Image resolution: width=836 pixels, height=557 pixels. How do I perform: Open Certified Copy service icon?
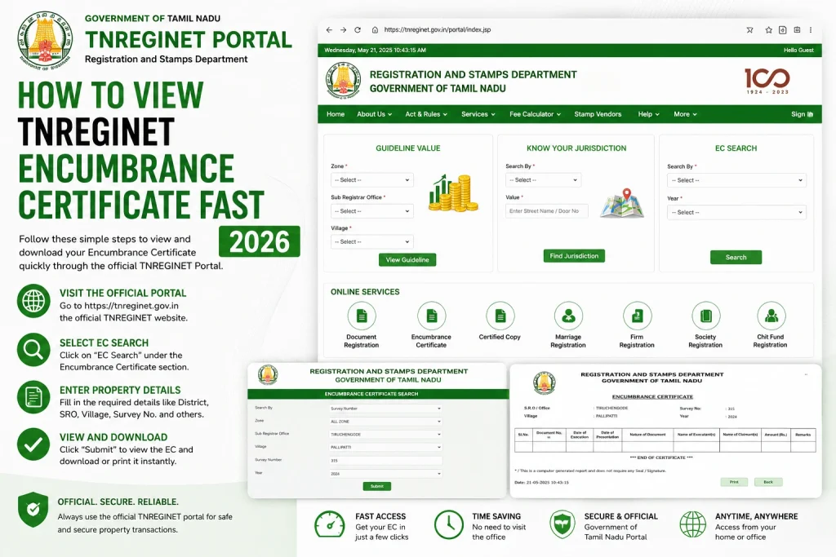(x=500, y=316)
